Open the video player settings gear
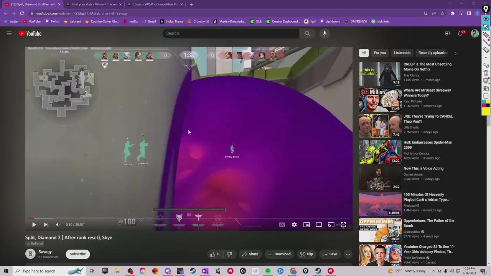 [x=294, y=225]
